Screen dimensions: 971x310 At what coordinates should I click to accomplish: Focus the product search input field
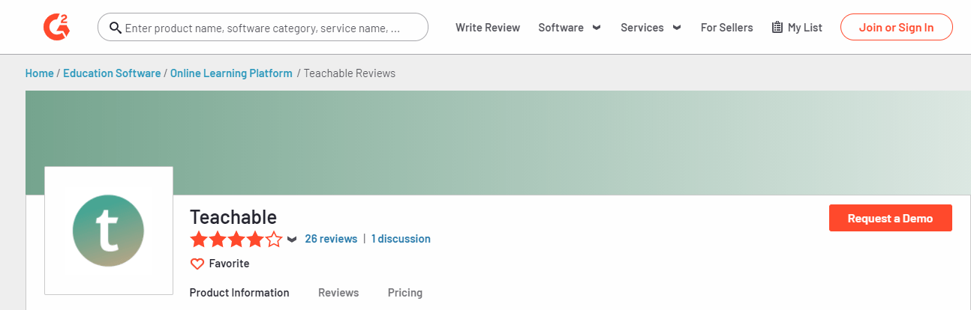click(270, 28)
